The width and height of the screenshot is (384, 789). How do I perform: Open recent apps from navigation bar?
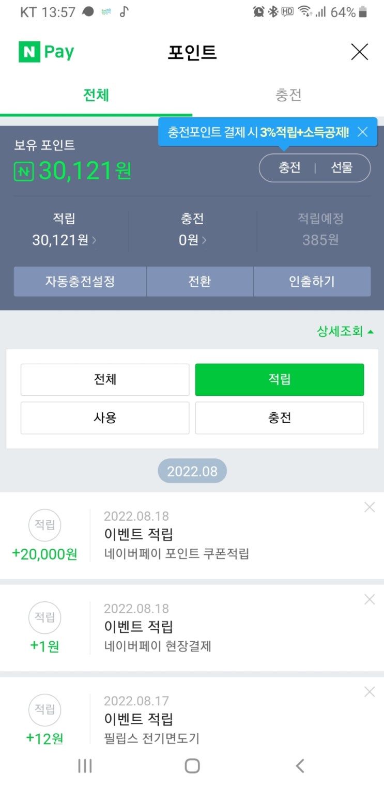point(85,766)
